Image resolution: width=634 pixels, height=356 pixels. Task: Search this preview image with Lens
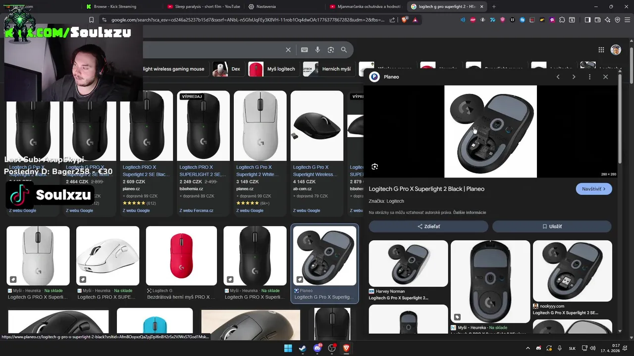pyautogui.click(x=375, y=167)
